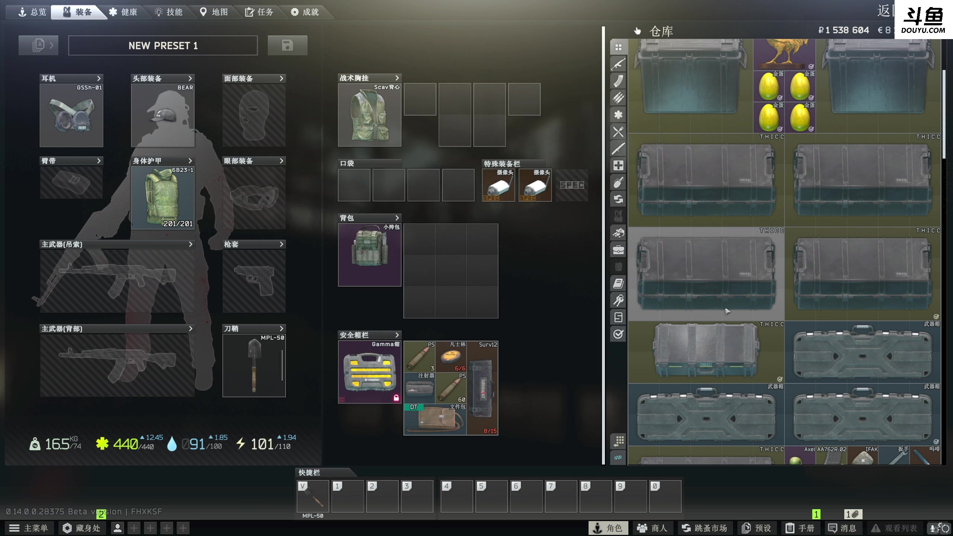Toggle the lock on the Gamma container
Viewport: 953px width, 536px height.
point(396,398)
